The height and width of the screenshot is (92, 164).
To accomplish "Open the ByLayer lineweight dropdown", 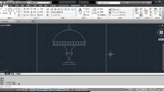I will pos(122,12).
